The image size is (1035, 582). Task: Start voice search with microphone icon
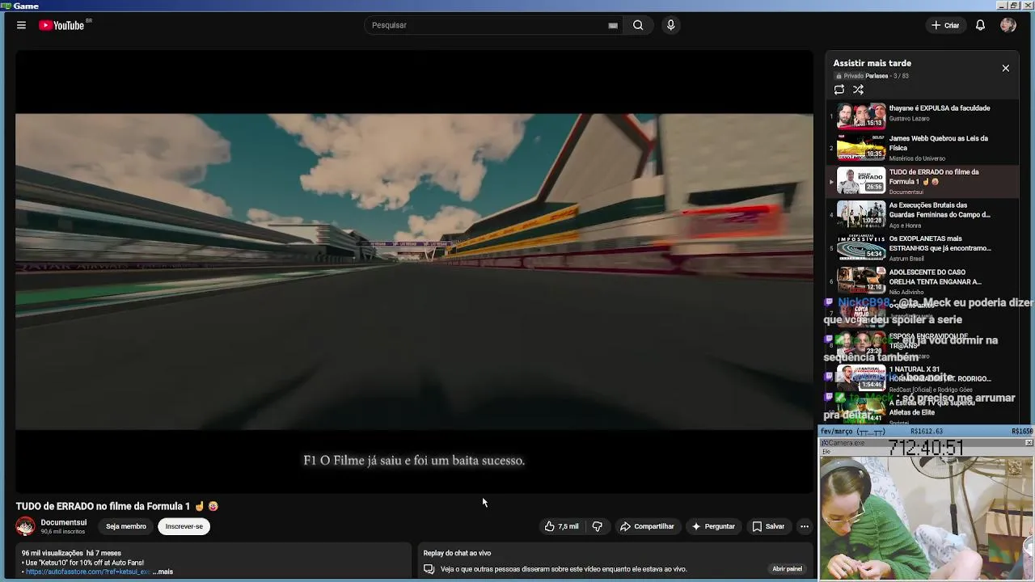670,25
